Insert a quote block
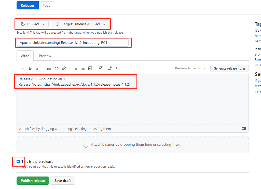The image size is (261, 189). pos(49,68)
